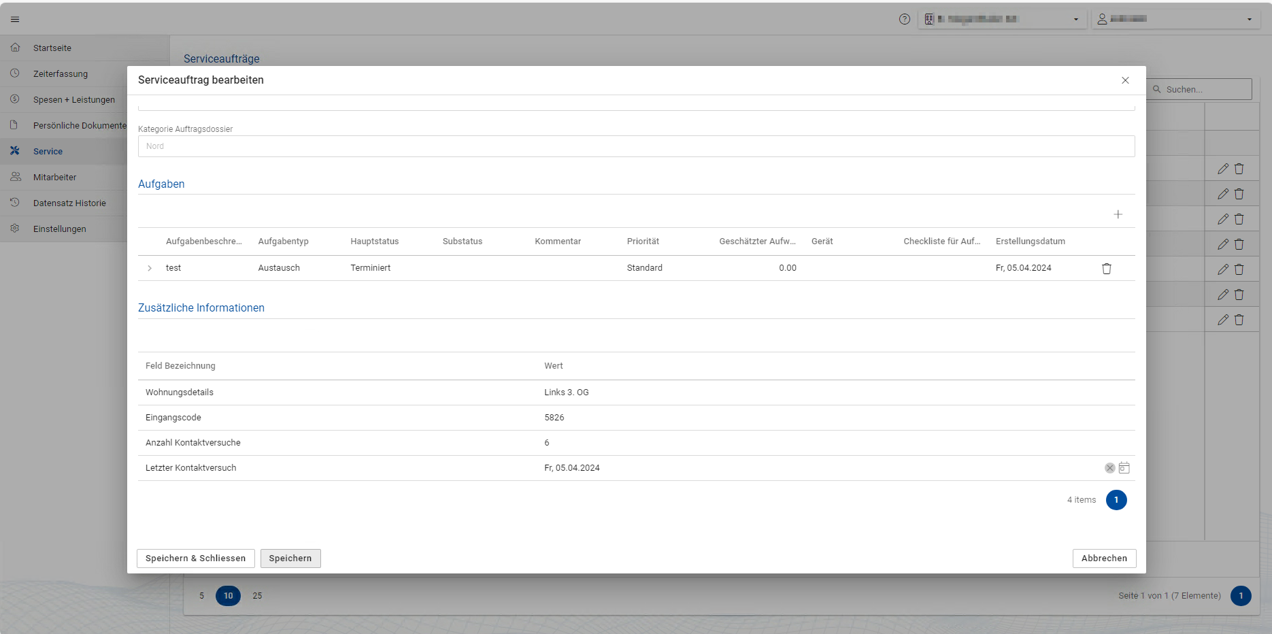The height and width of the screenshot is (634, 1272).
Task: Click the plus icon to add a task
Action: point(1118,214)
